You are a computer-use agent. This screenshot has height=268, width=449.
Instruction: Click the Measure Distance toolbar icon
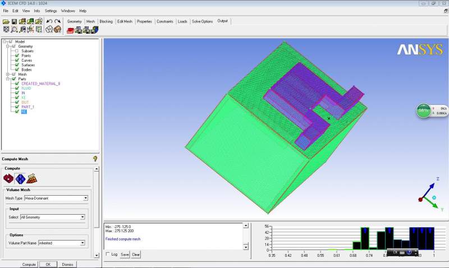coord(22,29)
